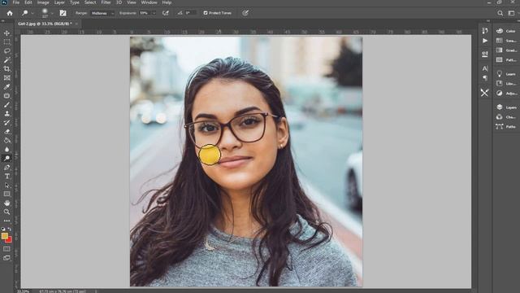The width and height of the screenshot is (520, 293).
Task: Click the Home icon in options bar
Action: coord(10,13)
